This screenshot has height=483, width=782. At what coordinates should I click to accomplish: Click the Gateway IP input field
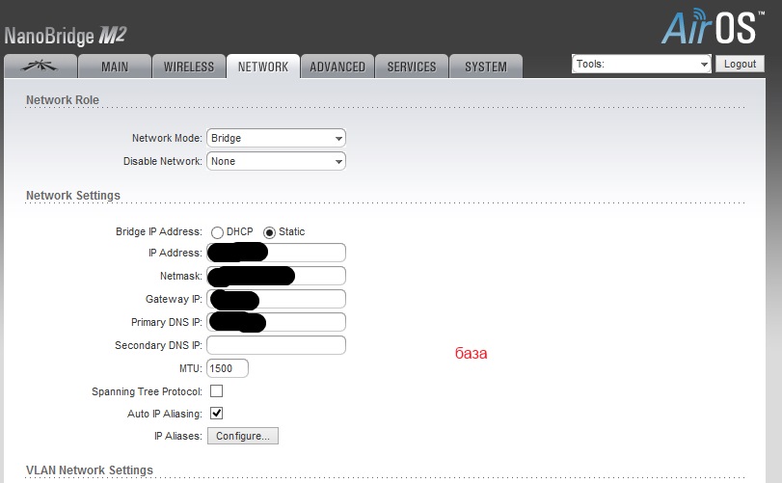[277, 299]
